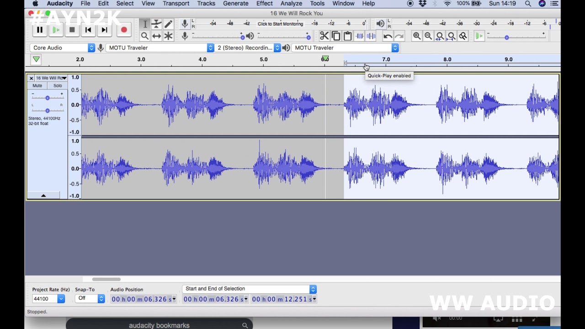
Task: Click the Cut scissors icon
Action: [x=324, y=36]
